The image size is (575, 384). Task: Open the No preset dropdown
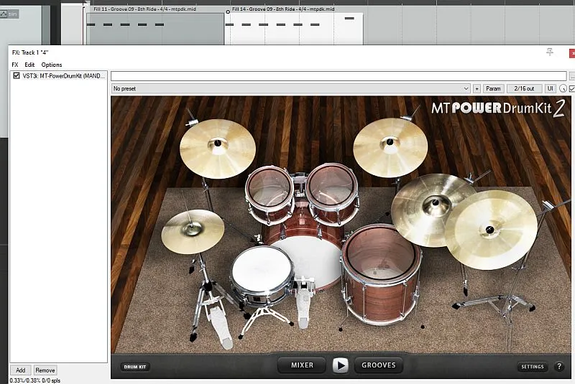(291, 88)
